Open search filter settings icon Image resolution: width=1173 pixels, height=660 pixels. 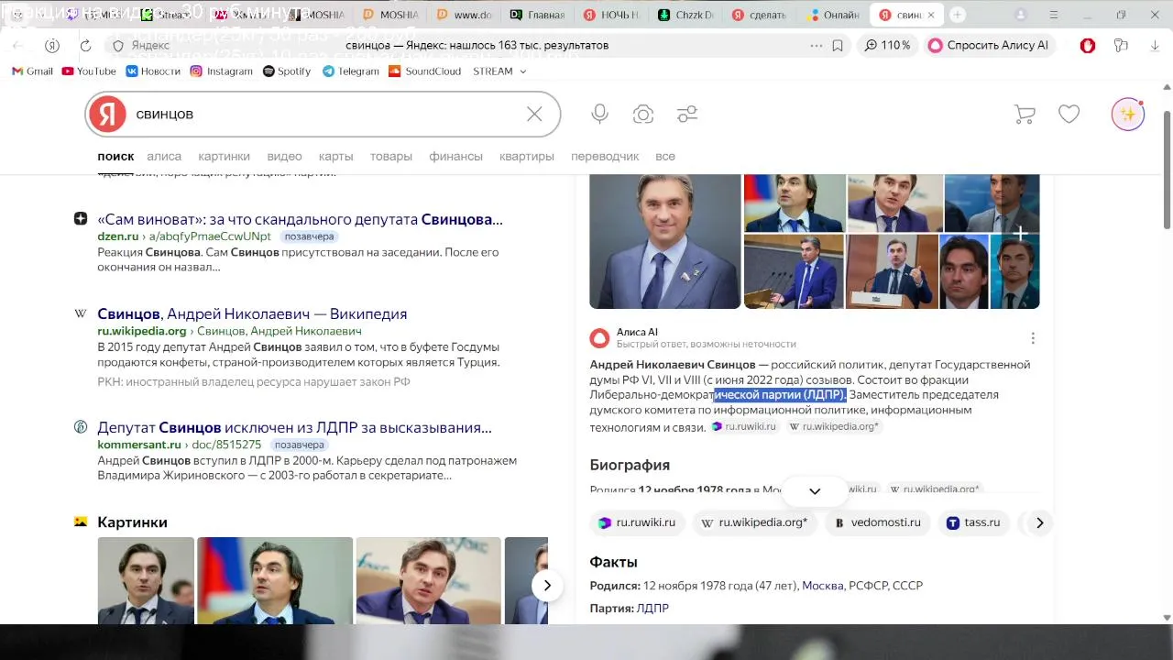click(x=687, y=114)
